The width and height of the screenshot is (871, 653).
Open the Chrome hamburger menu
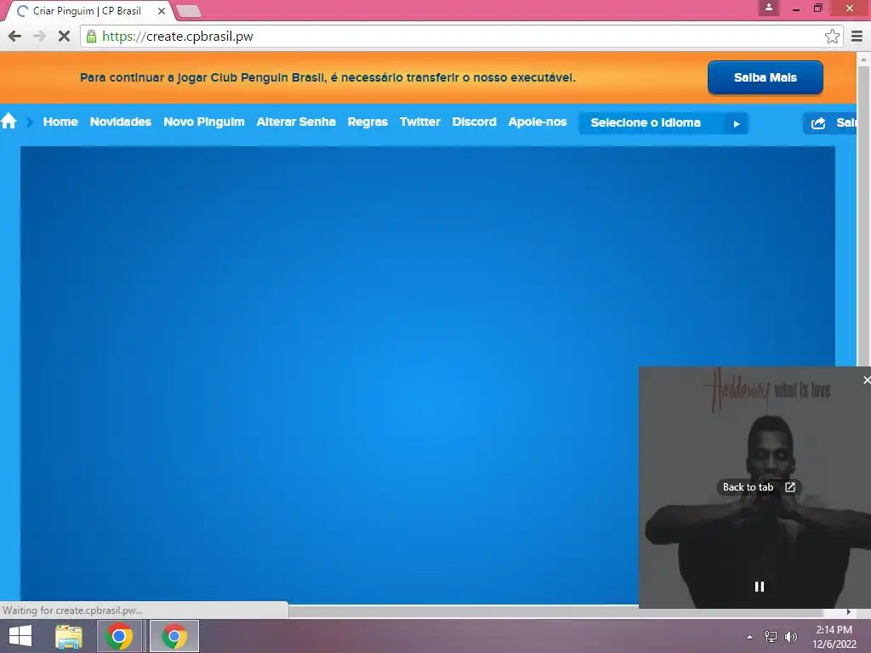(x=857, y=37)
